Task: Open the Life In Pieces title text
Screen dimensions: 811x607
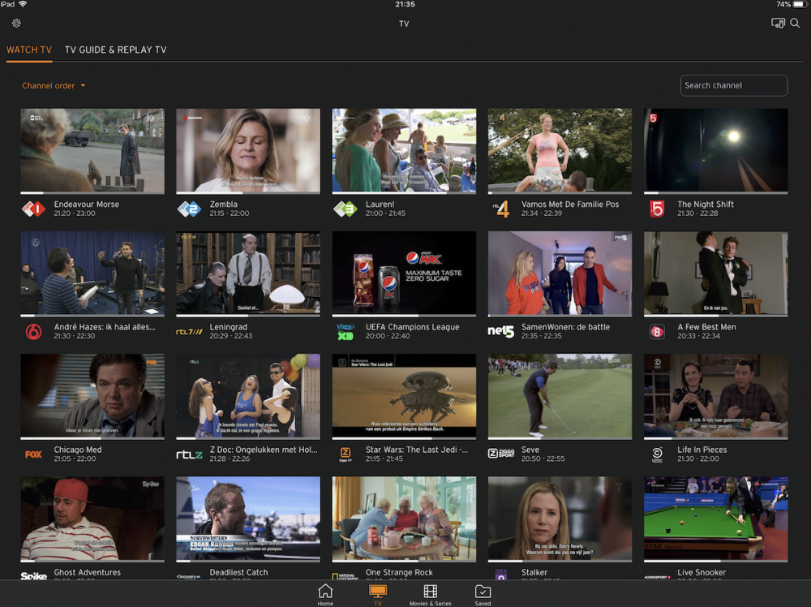Action: [702, 450]
